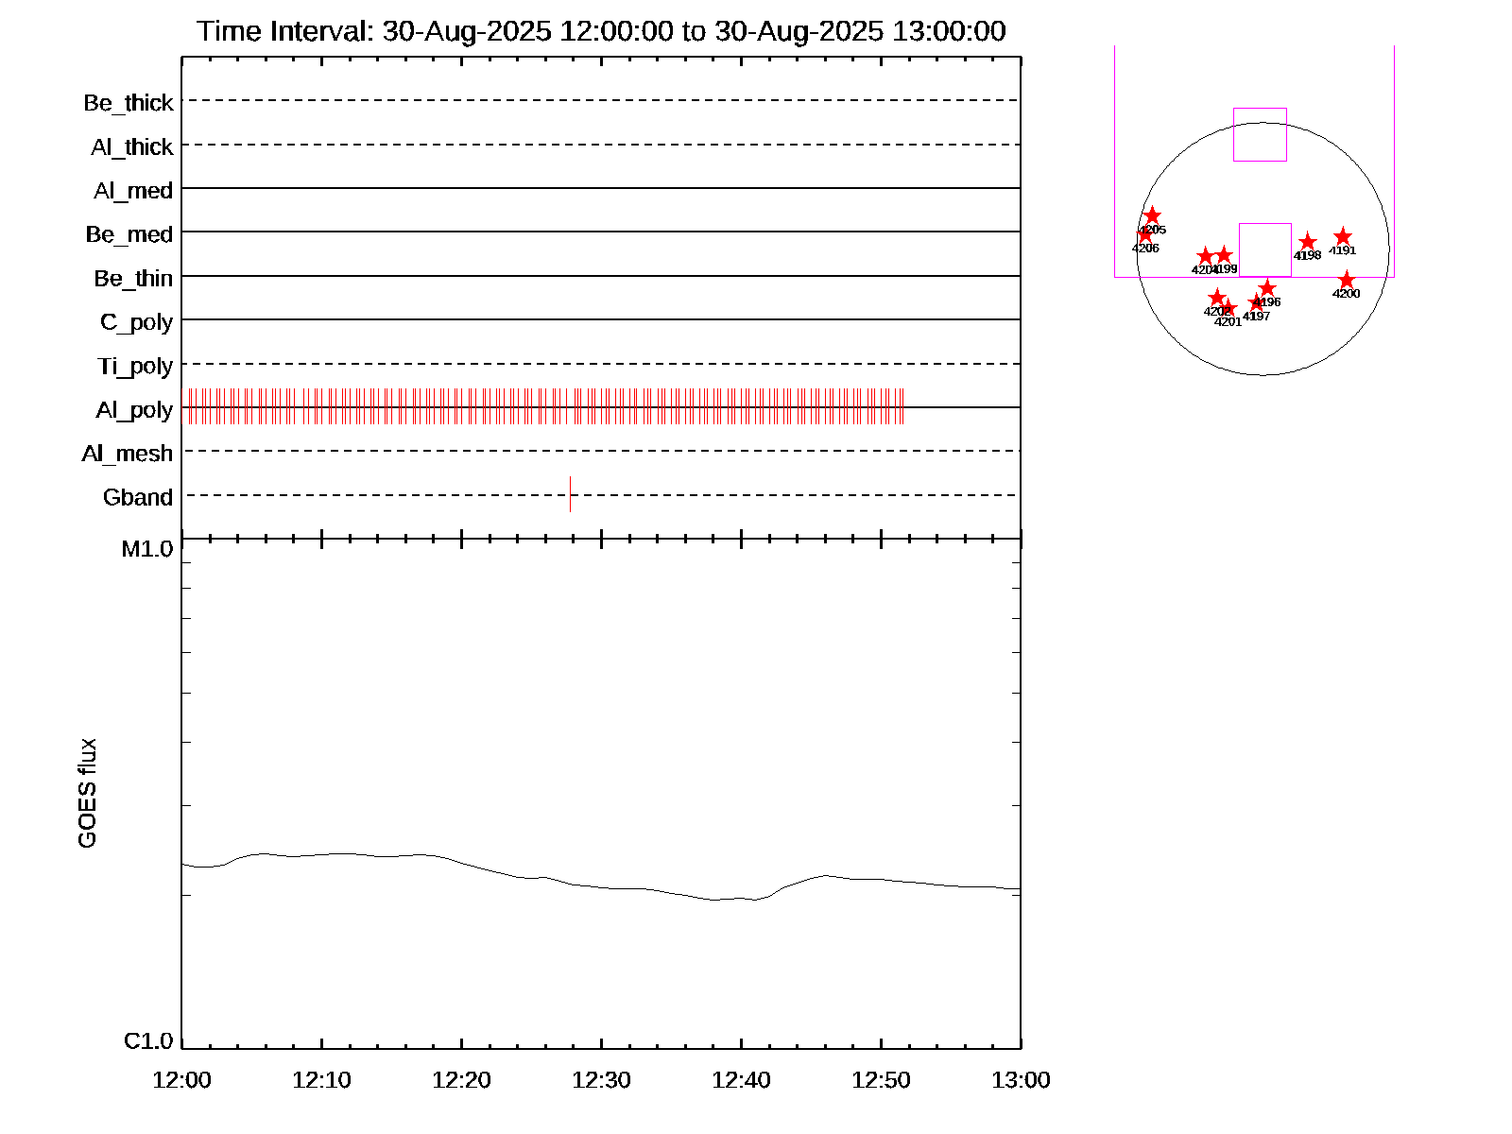The image size is (1512, 1134).
Task: Select the red star labeled 4200
Action: tap(1346, 281)
